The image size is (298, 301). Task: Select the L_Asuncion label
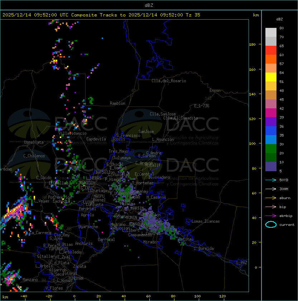pos(163,139)
